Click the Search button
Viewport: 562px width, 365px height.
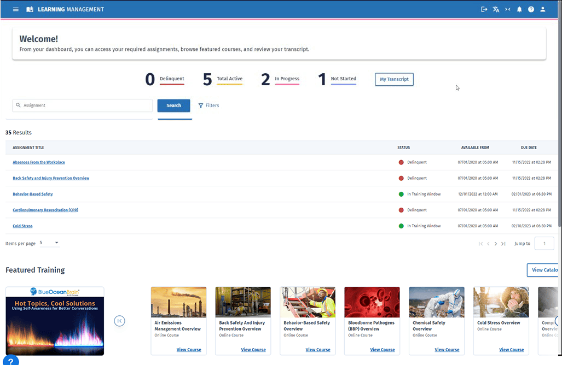tap(173, 105)
